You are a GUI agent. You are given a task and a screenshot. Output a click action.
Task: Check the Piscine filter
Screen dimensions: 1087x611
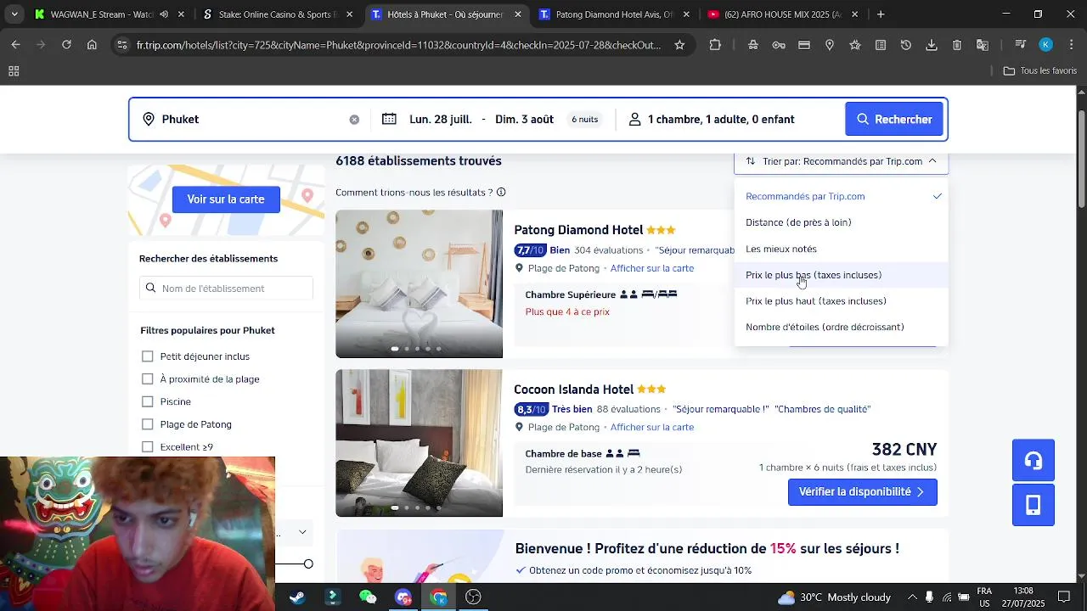148,401
